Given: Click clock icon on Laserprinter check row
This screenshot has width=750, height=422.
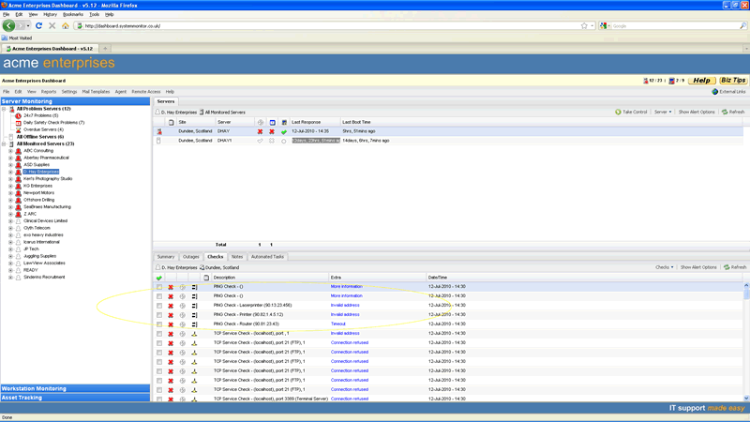Looking at the screenshot, I should pyautogui.click(x=182, y=306).
